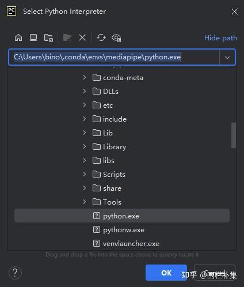Image resolution: width=244 pixels, height=287 pixels.
Task: Click the file tree vertical scrollbar
Action: tap(234, 135)
